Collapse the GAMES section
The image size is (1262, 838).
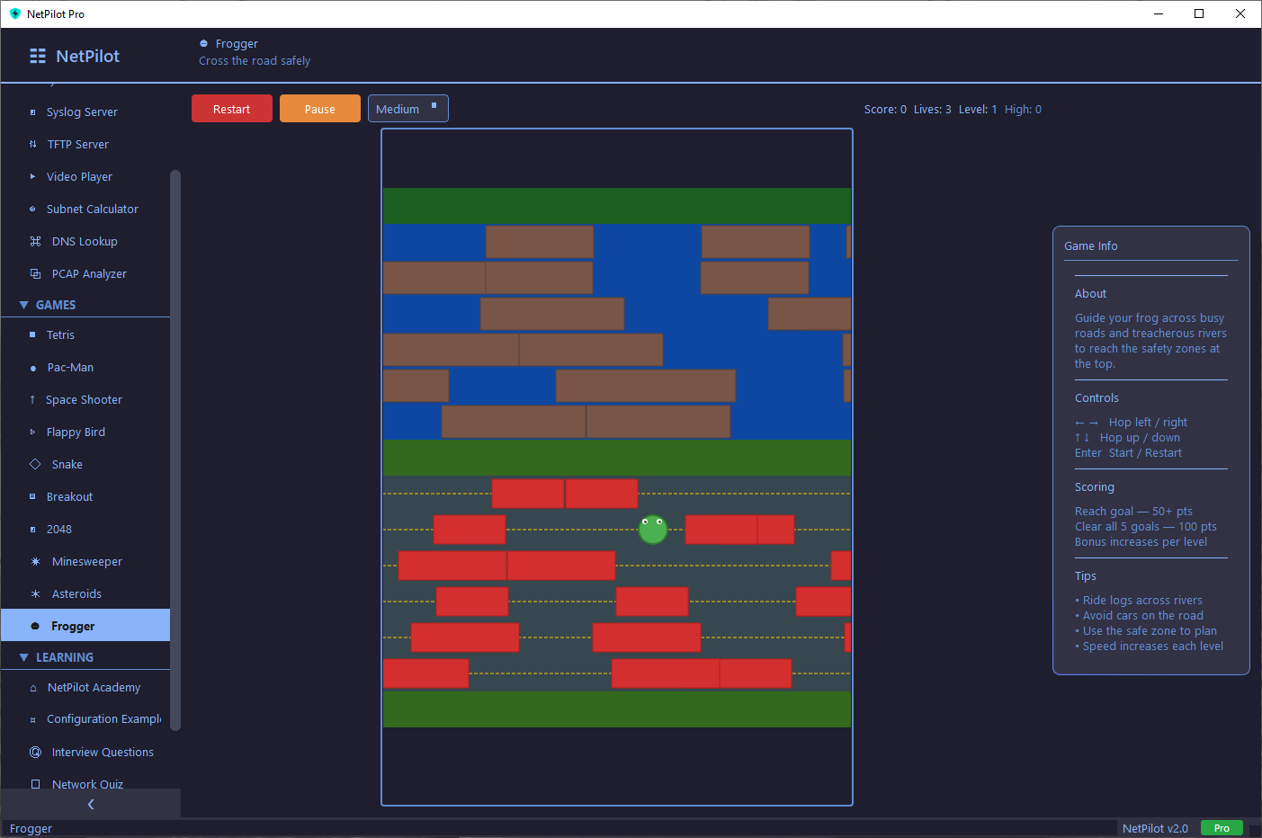click(x=24, y=305)
